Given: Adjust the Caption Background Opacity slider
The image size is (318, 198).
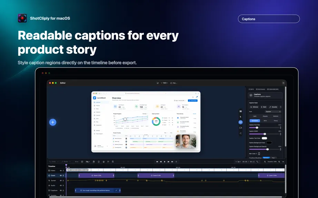Looking at the screenshot, I should [x=264, y=149].
